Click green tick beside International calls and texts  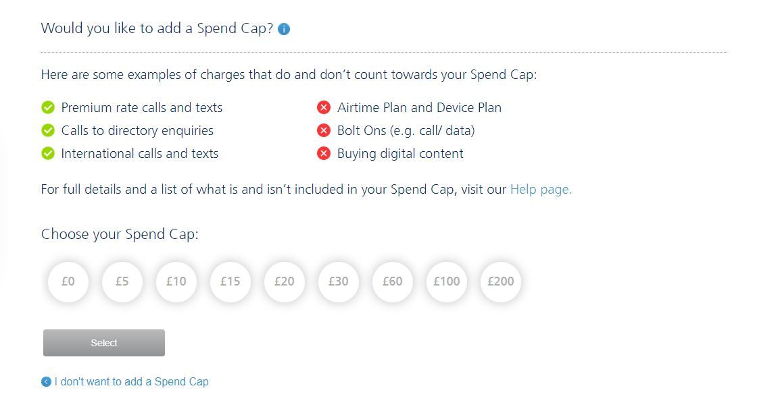(x=48, y=153)
